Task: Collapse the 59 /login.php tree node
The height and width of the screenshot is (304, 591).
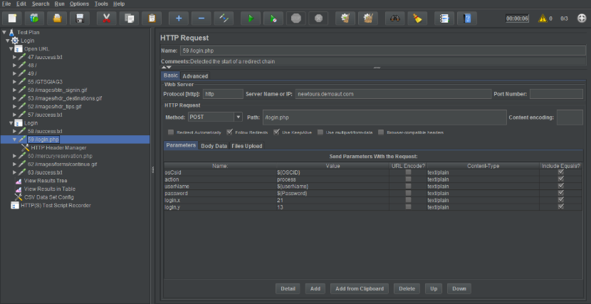Action: (15, 140)
